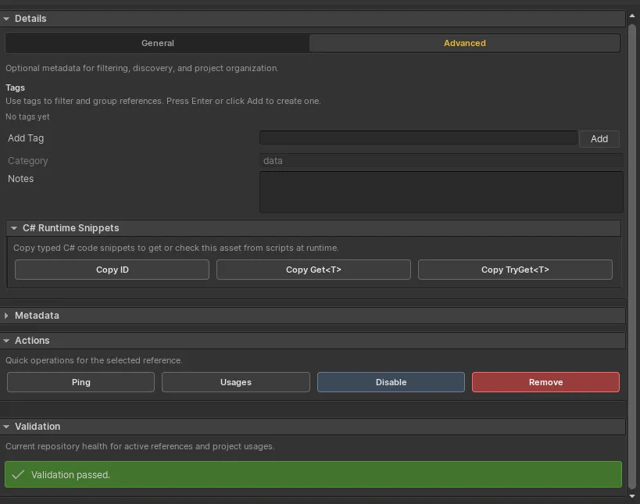Viewport: 640px width, 504px height.
Task: Click into the Notes text area
Action: click(441, 192)
